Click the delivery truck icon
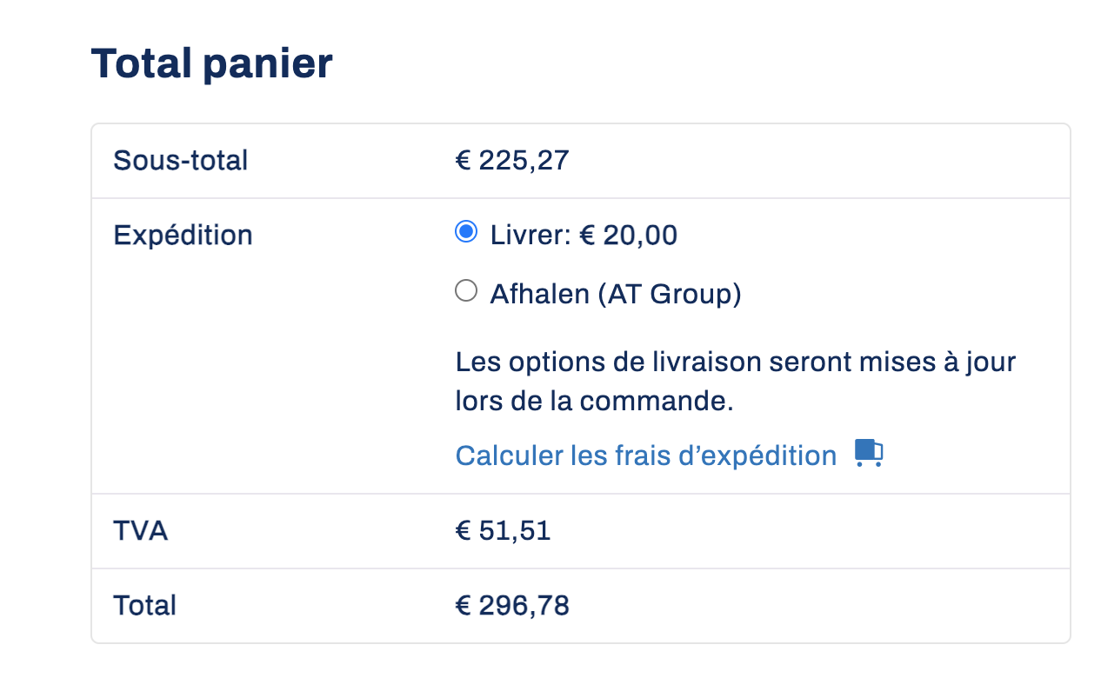The width and height of the screenshot is (1101, 678). click(869, 453)
